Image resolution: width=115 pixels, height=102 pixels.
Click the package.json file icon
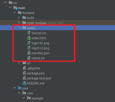coord(25,73)
